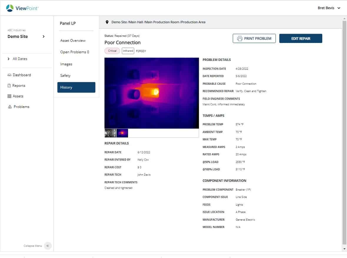Select the infrared thumbnail below the main image
This screenshot has width=347, height=258.
pyautogui.click(x=122, y=133)
